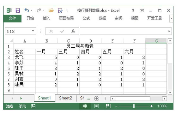Click into the formula bar
Image resolution: width=177 pixels, height=114 pixels.
[x=124, y=31]
